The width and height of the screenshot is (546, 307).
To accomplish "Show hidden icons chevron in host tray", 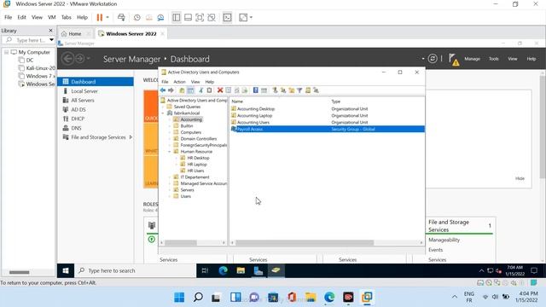I will (455, 297).
